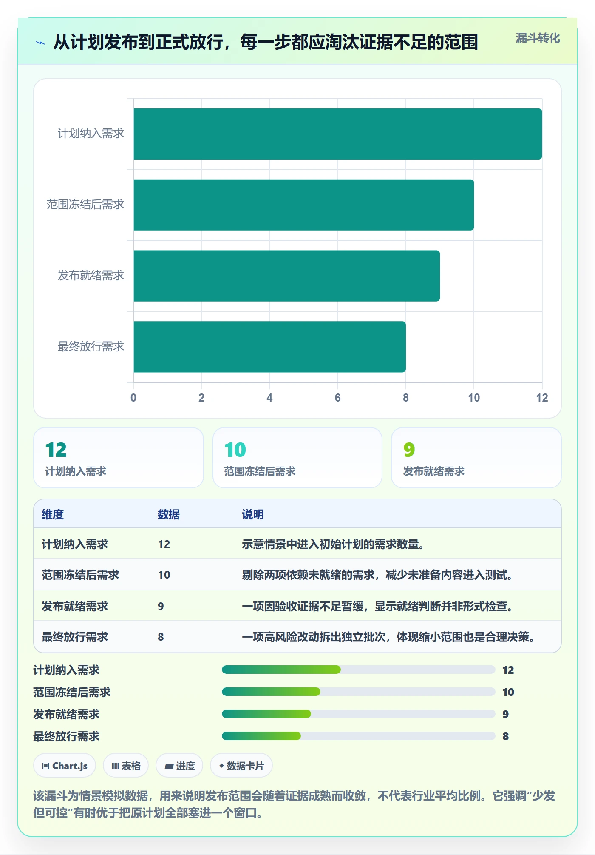This screenshot has height=855, width=595.
Task: Click the 维度 column header
Action: tap(53, 514)
